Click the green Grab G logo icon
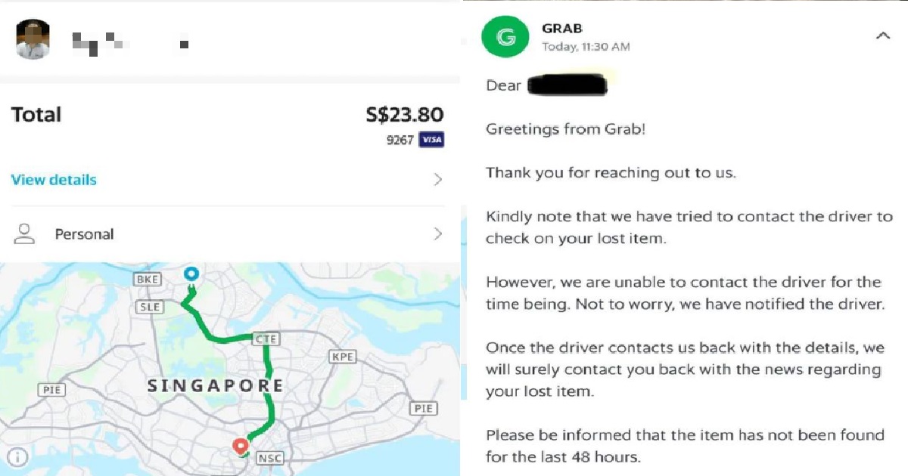 click(505, 37)
